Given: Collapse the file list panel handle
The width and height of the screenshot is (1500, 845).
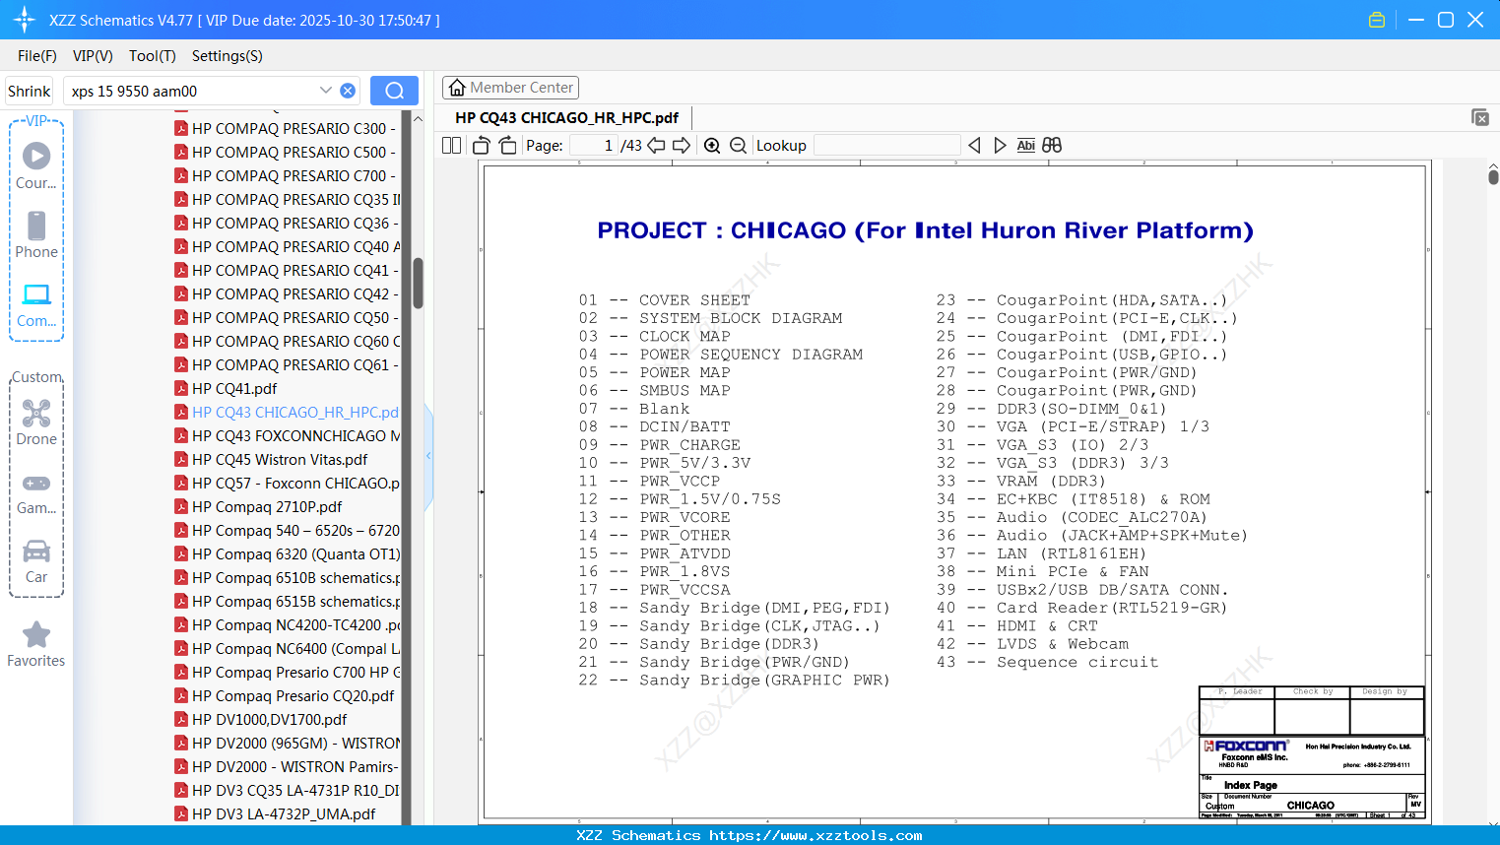Looking at the screenshot, I should (x=428, y=455).
